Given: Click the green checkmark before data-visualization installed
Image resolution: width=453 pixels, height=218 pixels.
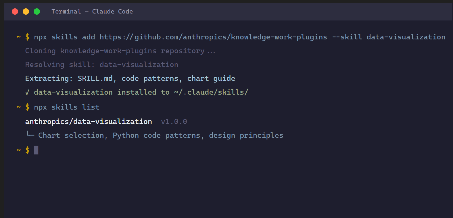Looking at the screenshot, I should 27,92.
